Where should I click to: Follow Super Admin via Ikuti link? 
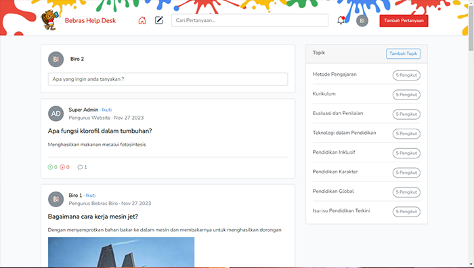pyautogui.click(x=107, y=110)
